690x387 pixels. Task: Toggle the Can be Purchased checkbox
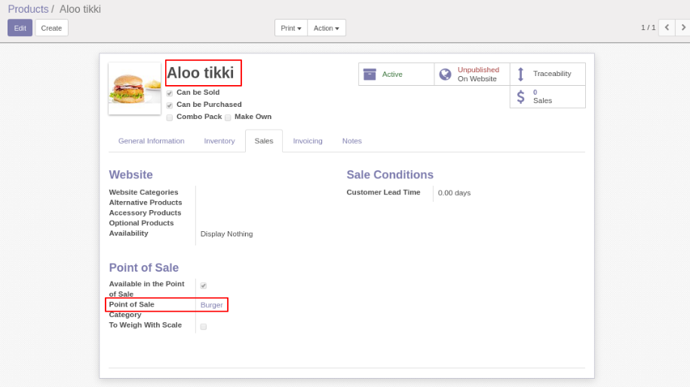click(170, 105)
